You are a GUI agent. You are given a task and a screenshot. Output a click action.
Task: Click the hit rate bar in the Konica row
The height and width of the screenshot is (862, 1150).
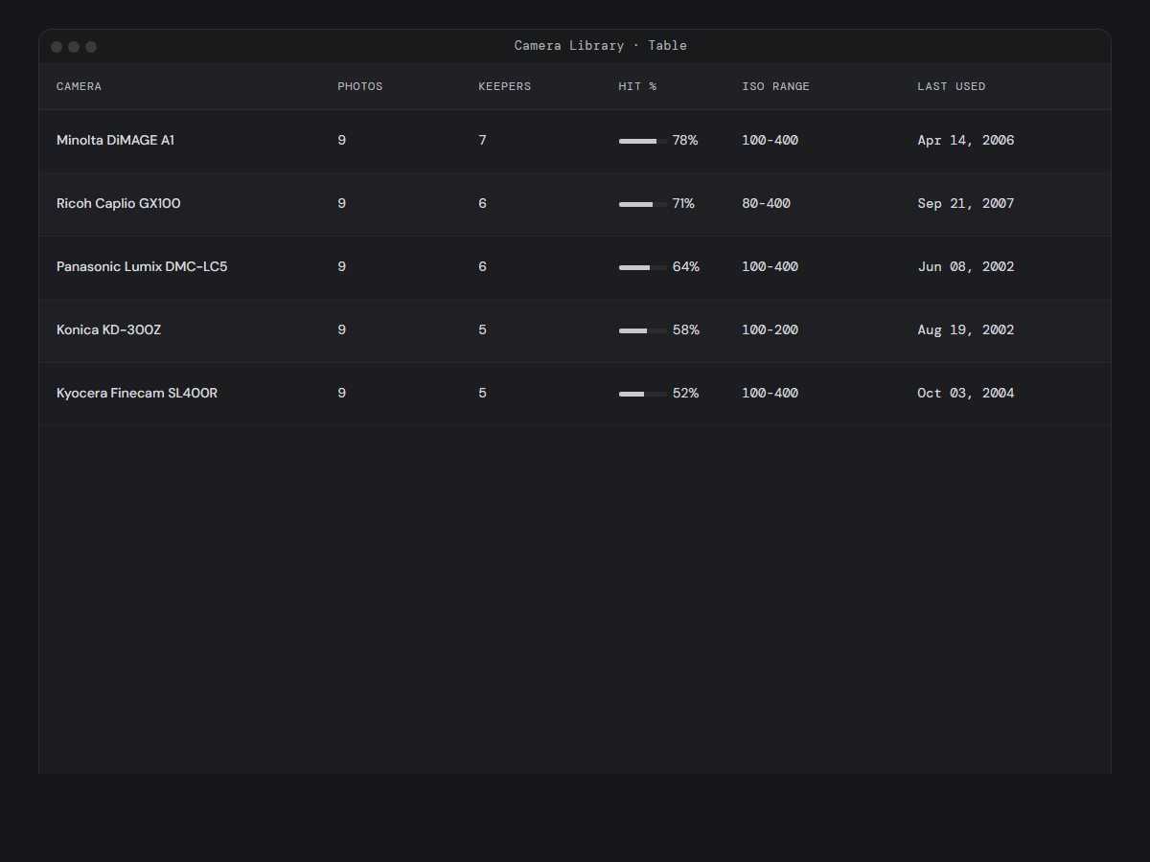643,330
